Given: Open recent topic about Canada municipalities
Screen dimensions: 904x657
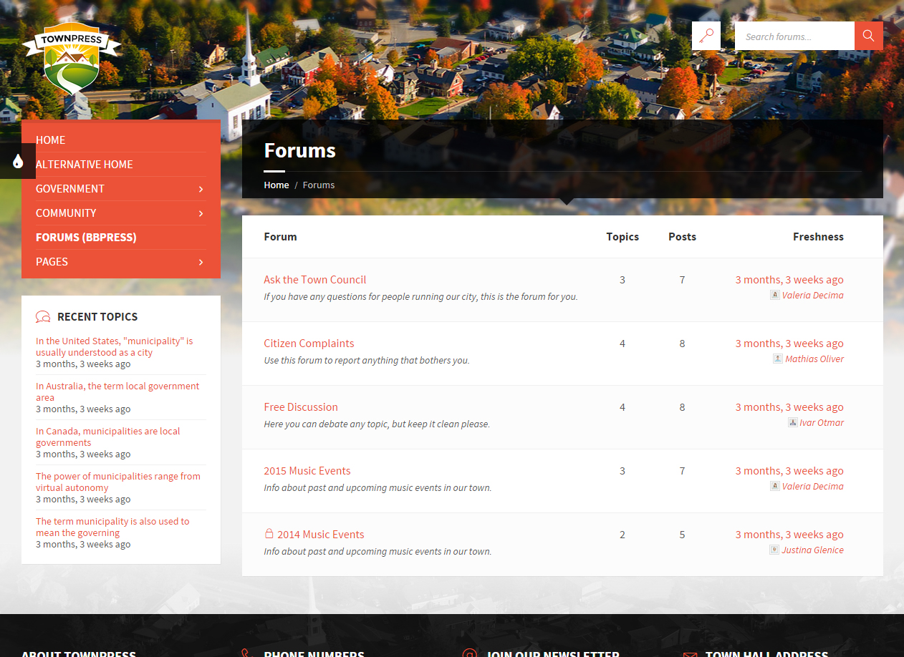Looking at the screenshot, I should click(x=107, y=437).
